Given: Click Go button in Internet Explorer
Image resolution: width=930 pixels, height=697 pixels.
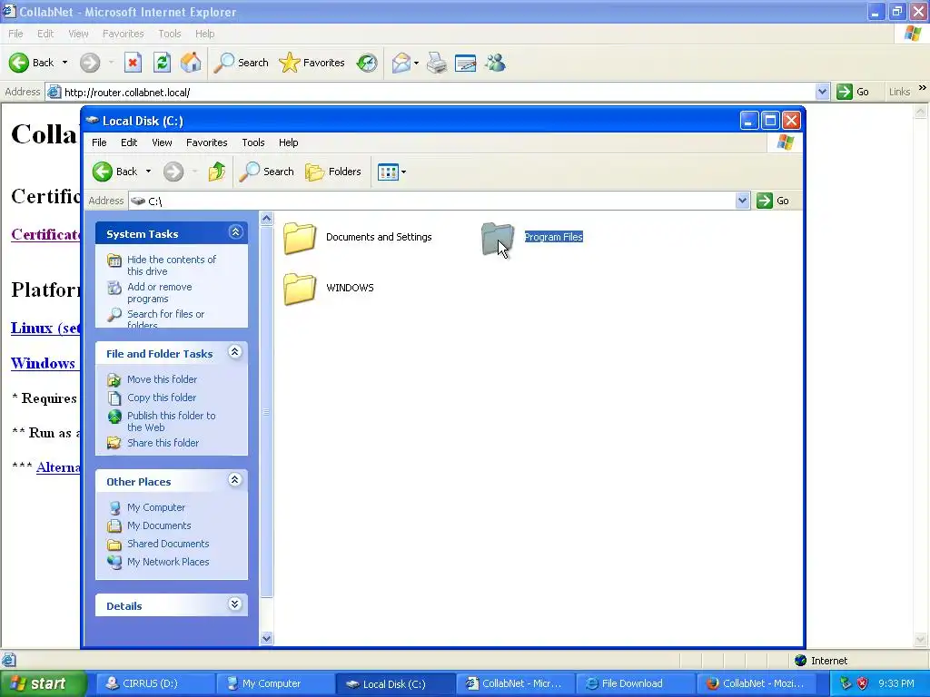Looking at the screenshot, I should (x=853, y=92).
